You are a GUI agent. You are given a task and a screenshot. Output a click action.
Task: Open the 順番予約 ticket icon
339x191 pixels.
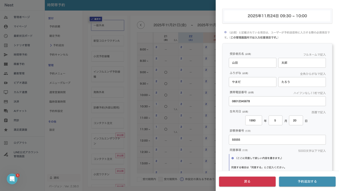click(x=6, y=64)
